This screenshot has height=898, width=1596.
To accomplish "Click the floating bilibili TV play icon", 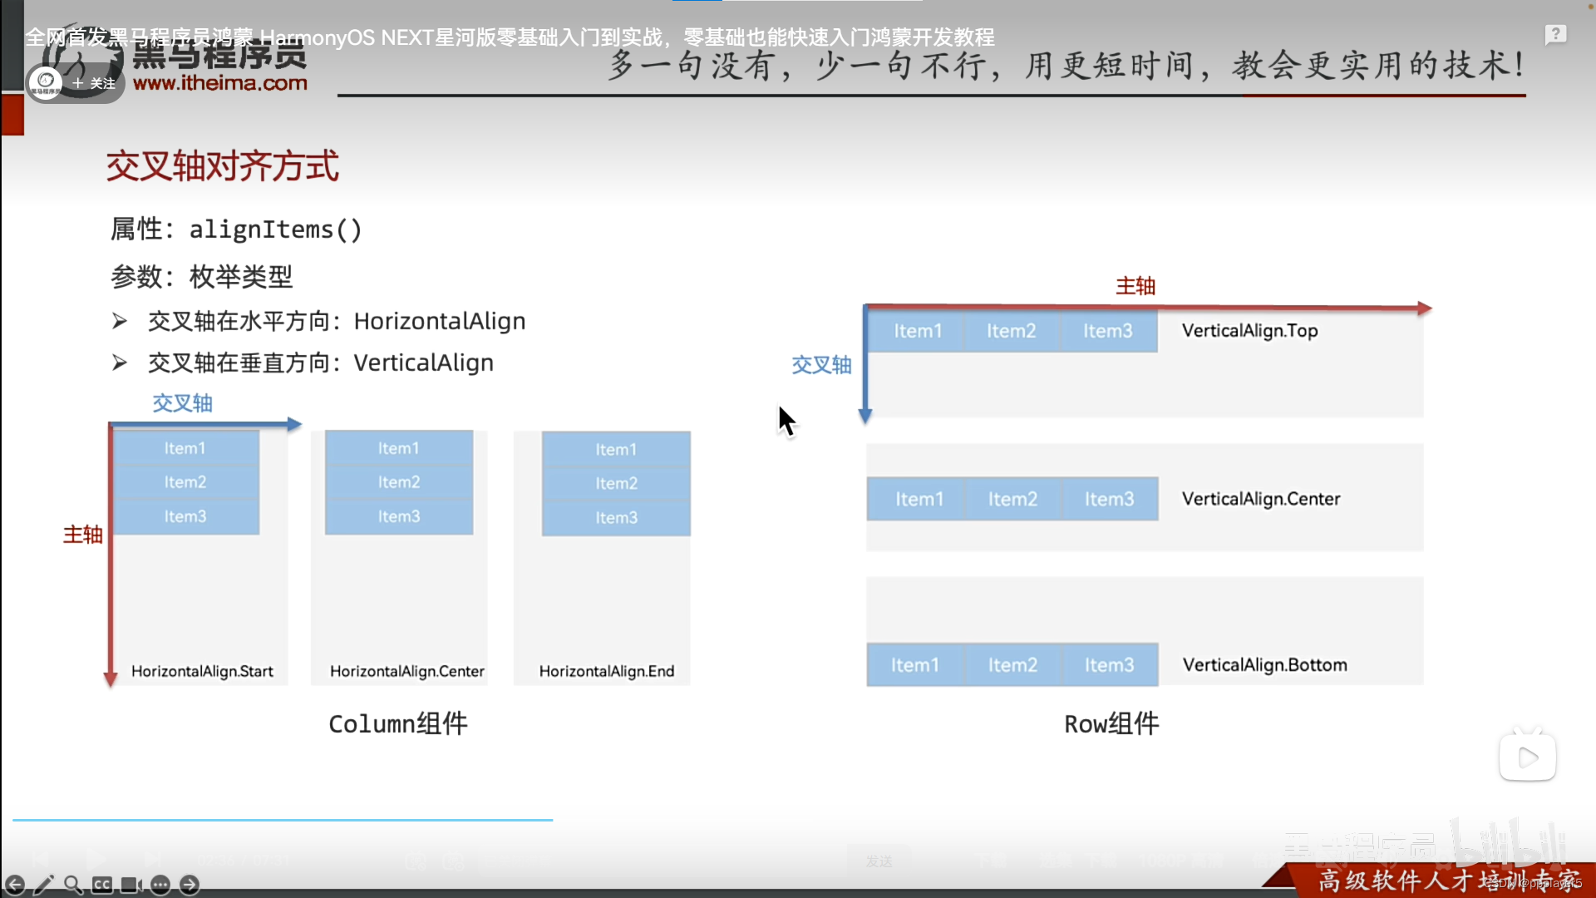I will coord(1527,757).
